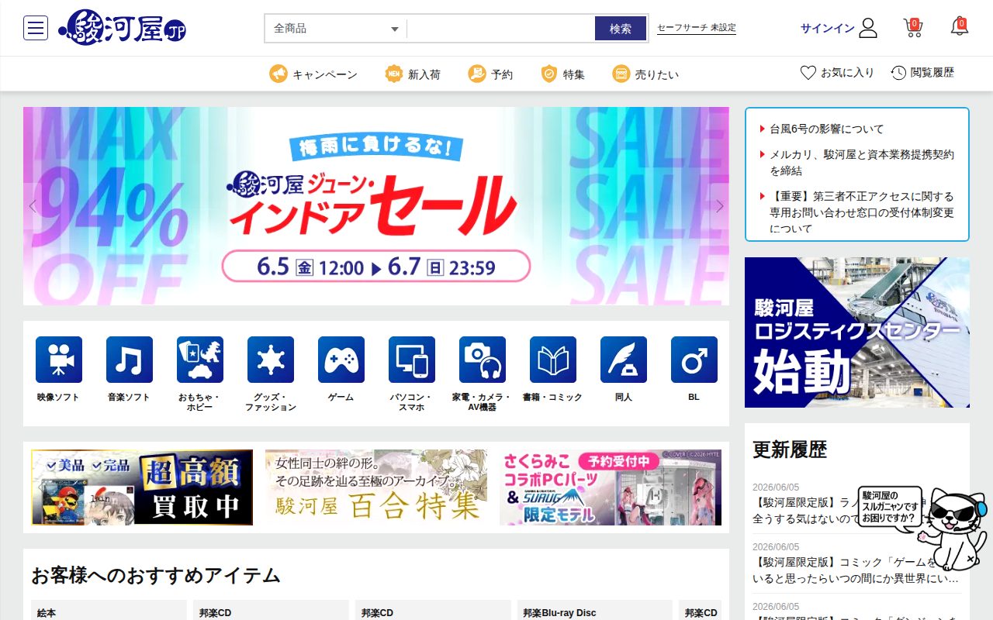Open the shopping cart icon

913,28
